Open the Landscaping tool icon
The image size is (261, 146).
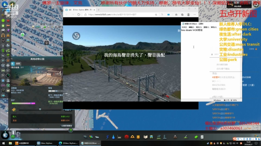pyautogui.click(x=186, y=137)
